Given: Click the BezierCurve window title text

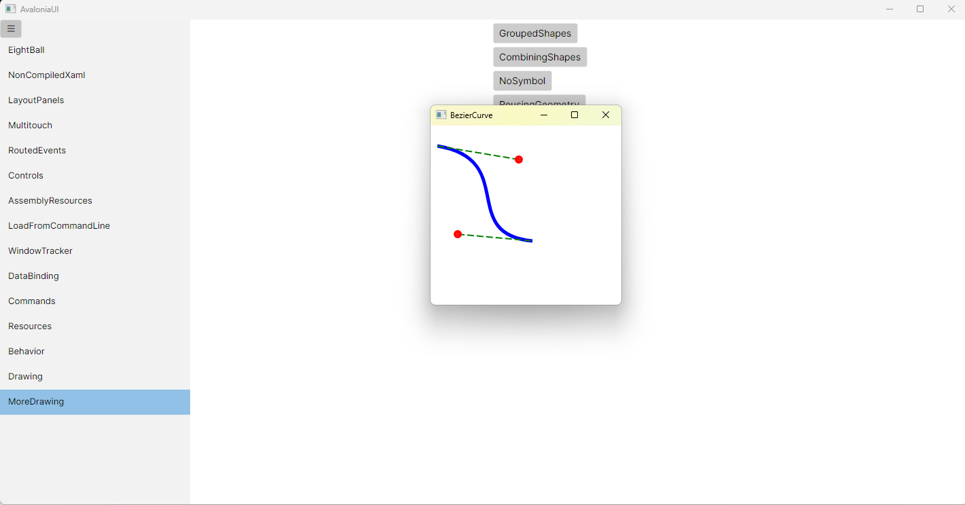Looking at the screenshot, I should tap(471, 115).
